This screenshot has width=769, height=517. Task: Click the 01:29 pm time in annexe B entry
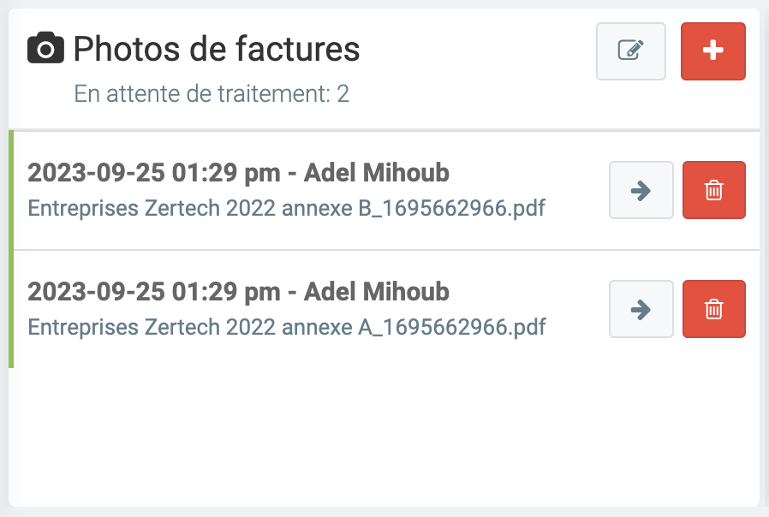223,173
